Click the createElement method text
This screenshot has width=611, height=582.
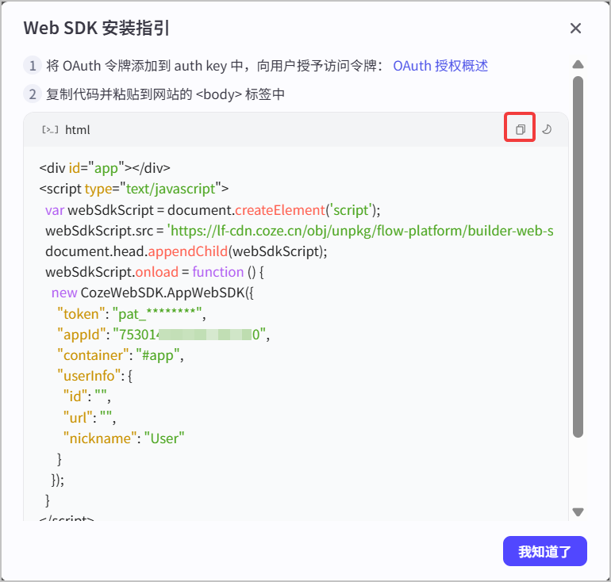[x=280, y=210]
